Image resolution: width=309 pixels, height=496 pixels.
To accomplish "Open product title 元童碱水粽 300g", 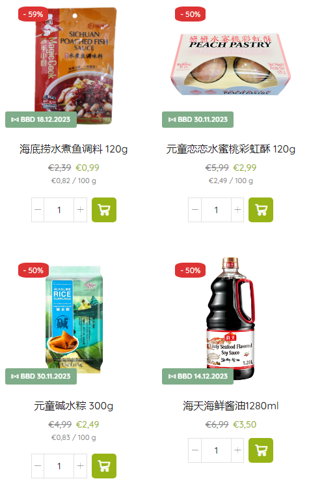I will pos(74,406).
